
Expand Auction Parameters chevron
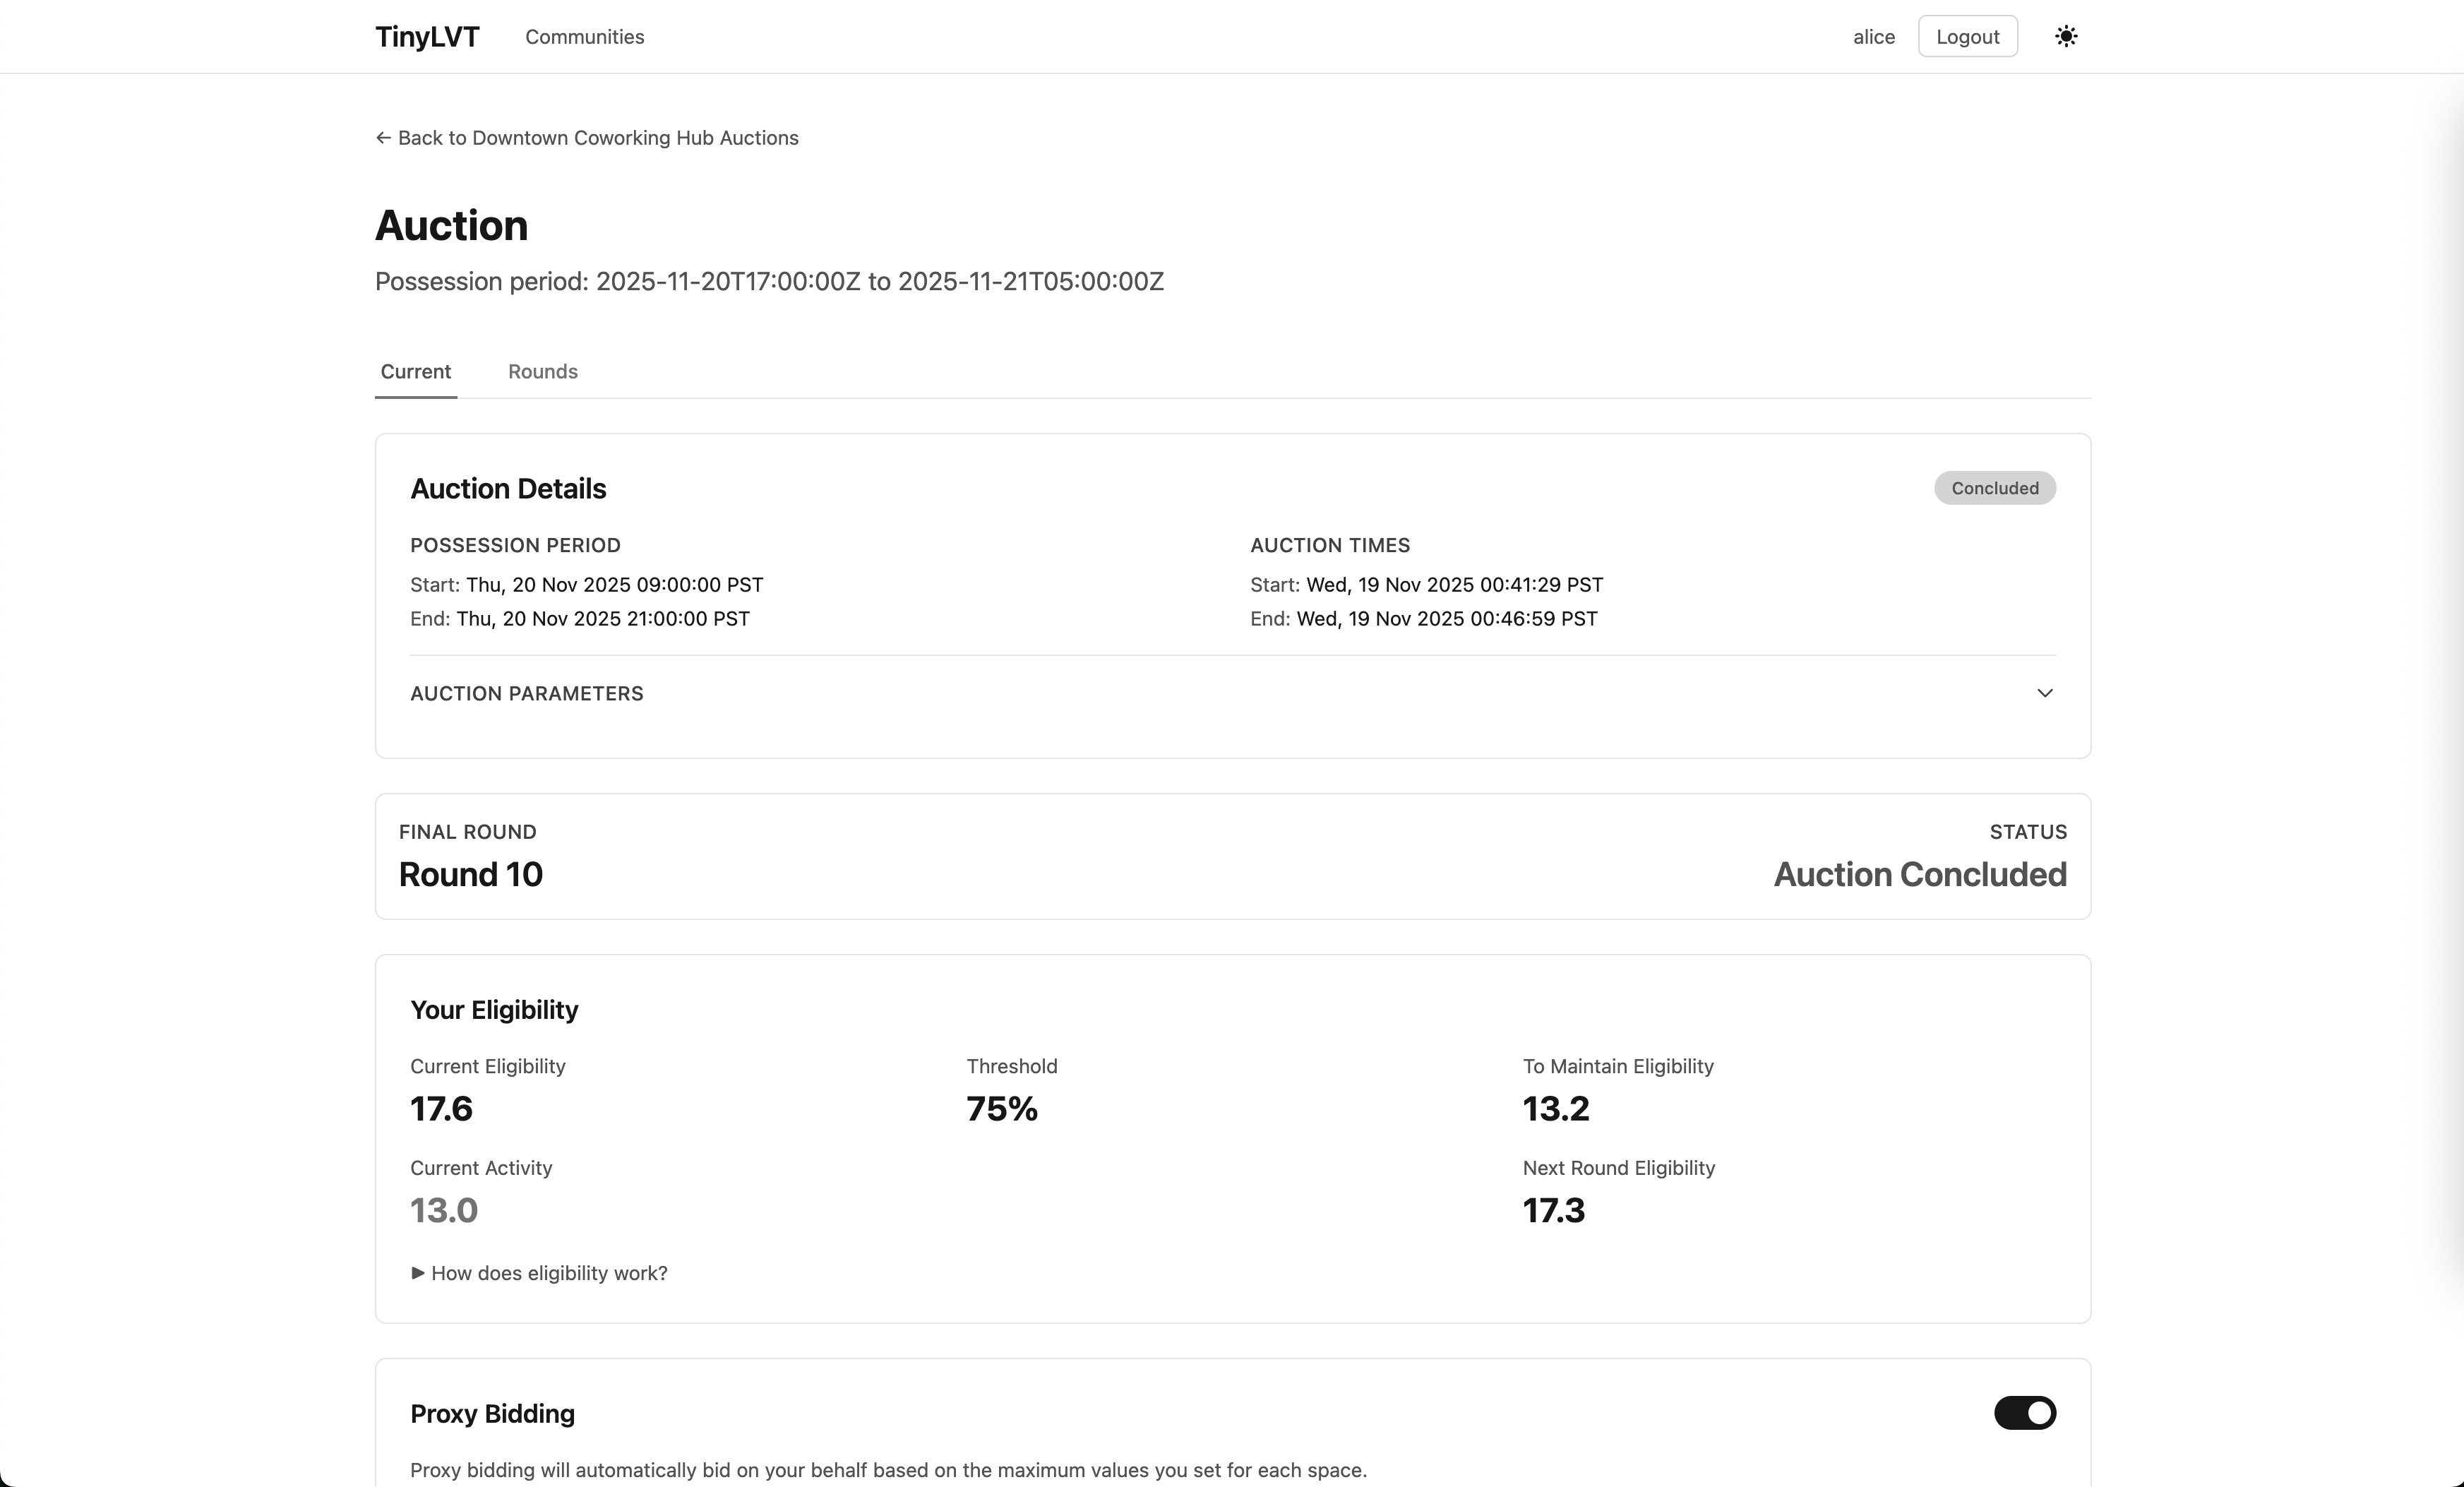point(2044,693)
